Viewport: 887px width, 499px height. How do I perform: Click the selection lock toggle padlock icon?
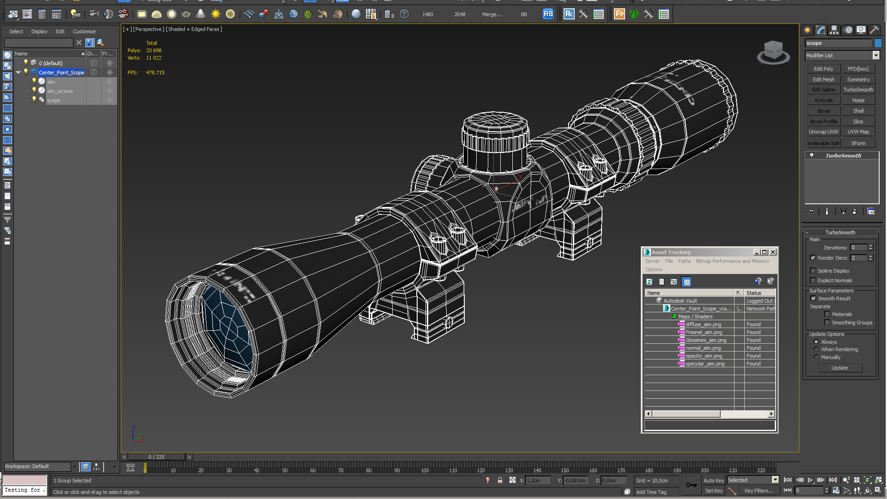pos(500,481)
